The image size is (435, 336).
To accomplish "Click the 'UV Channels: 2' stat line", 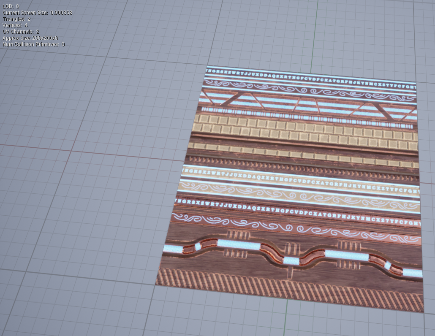I will click(21, 32).
